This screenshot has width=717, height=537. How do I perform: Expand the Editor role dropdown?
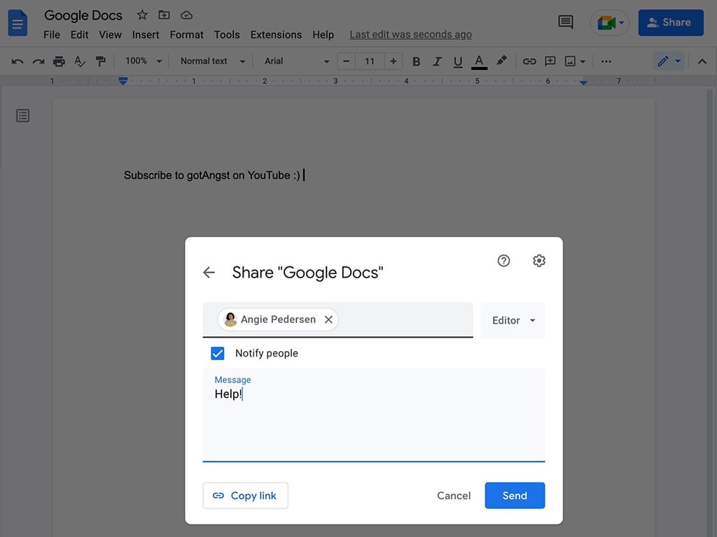513,320
